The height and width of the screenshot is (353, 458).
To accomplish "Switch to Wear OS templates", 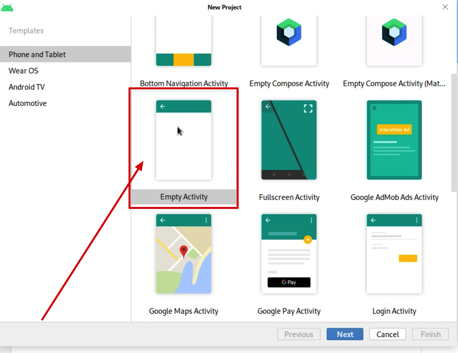I will 66,71.
